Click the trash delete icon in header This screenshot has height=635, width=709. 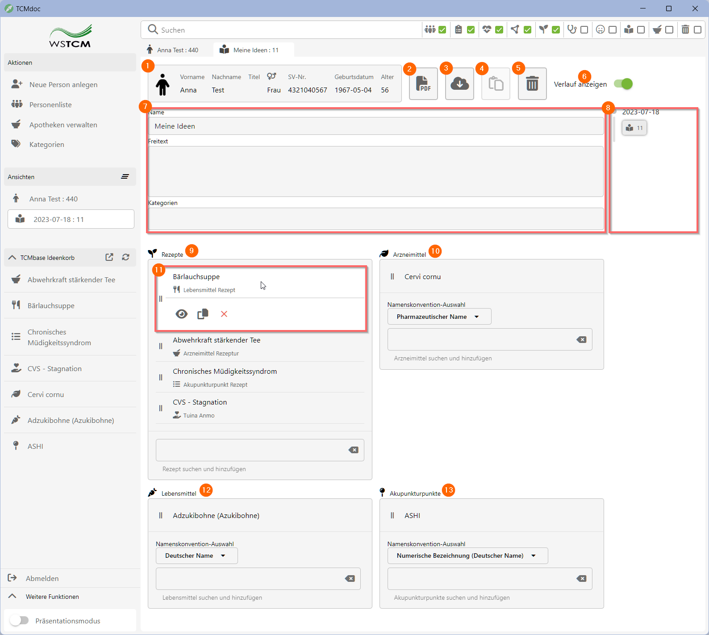pyautogui.click(x=532, y=84)
